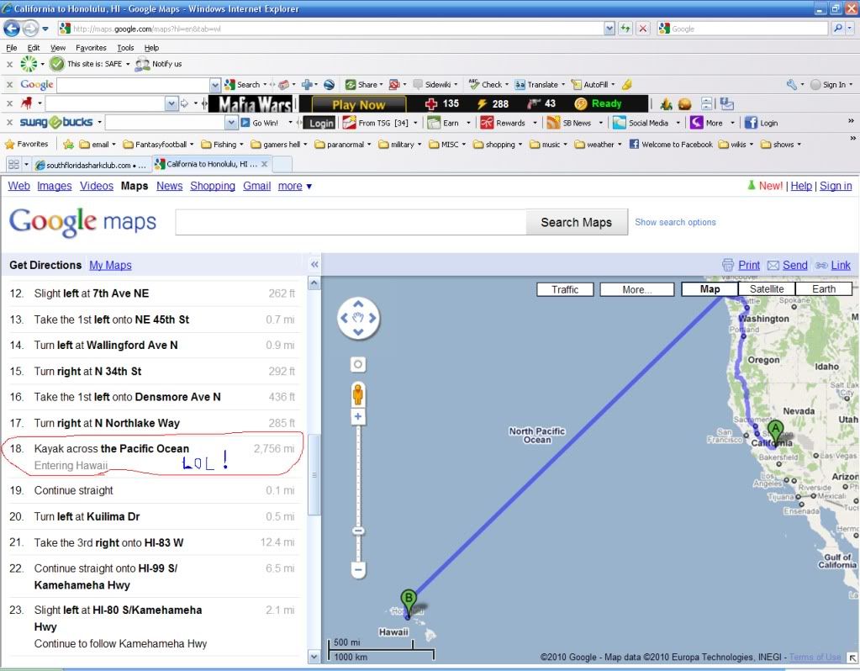860x671 pixels.
Task: Expand the More... map layers dropdown
Action: click(637, 289)
